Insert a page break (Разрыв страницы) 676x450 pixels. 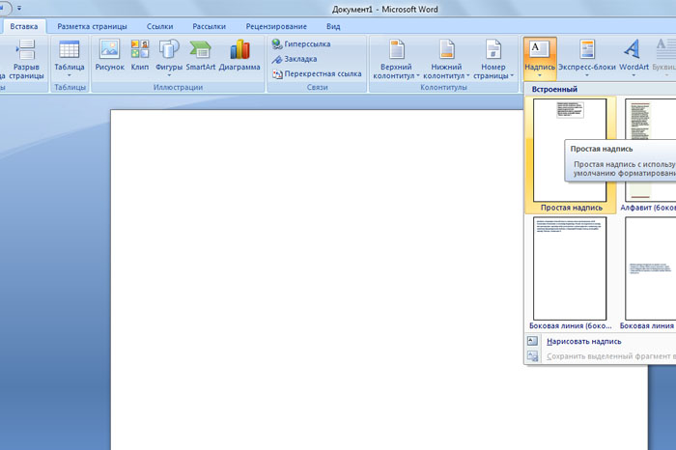(x=26, y=60)
